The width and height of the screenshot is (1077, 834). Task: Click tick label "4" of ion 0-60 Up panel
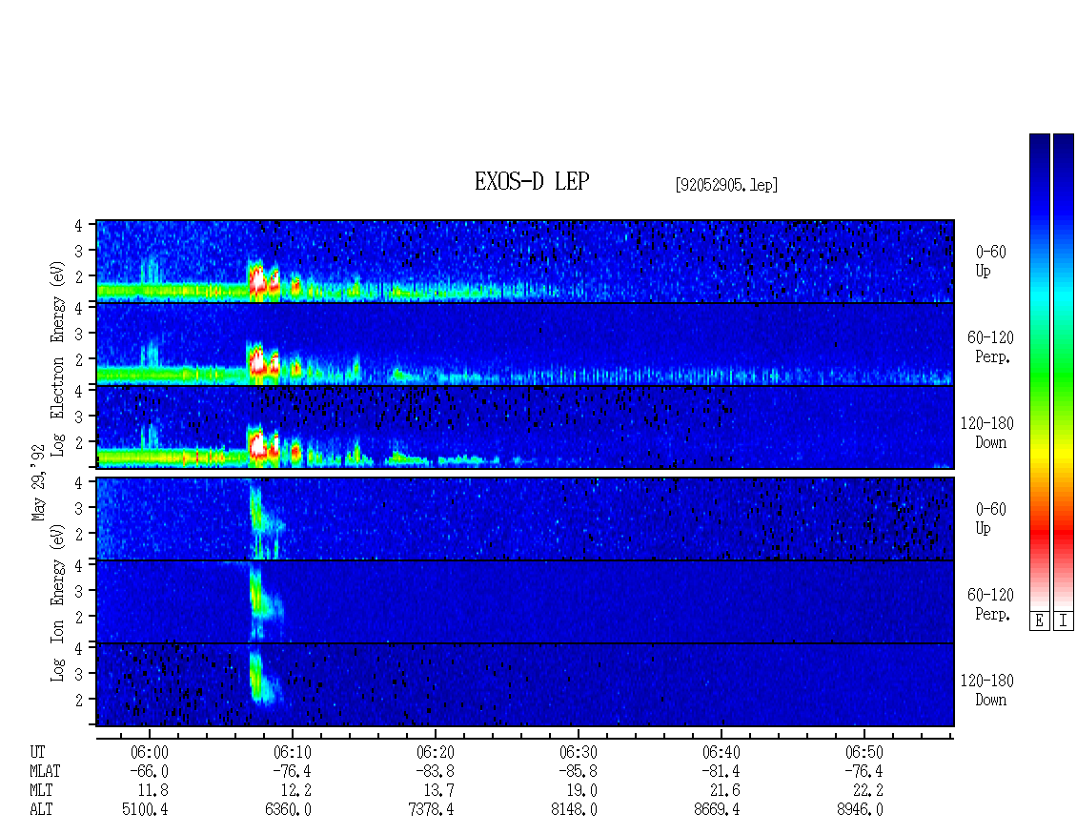[78, 482]
